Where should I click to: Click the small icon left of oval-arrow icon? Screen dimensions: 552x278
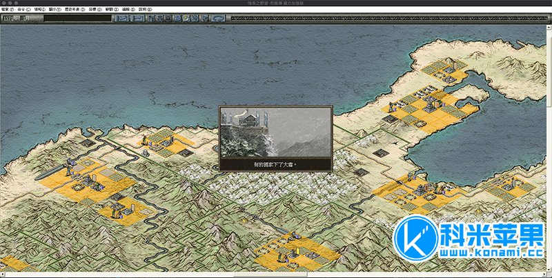click(204, 19)
